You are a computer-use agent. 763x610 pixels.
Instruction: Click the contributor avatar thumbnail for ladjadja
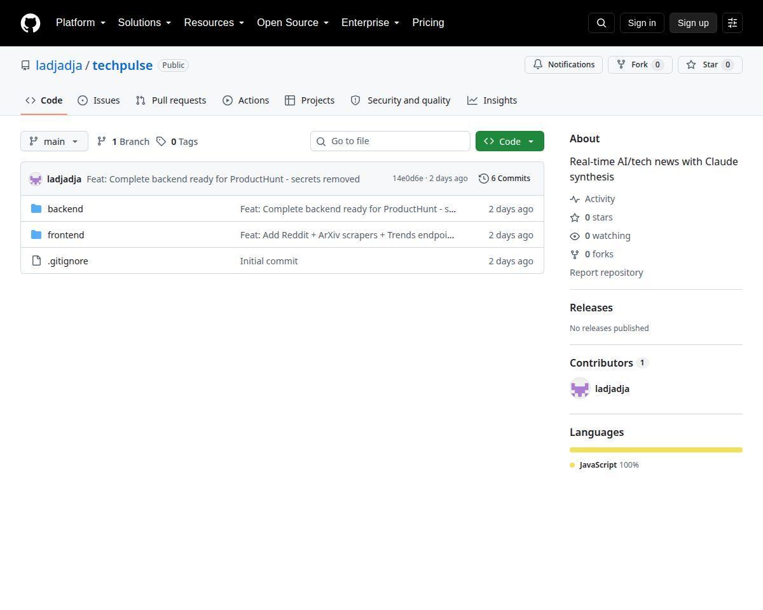coord(580,389)
